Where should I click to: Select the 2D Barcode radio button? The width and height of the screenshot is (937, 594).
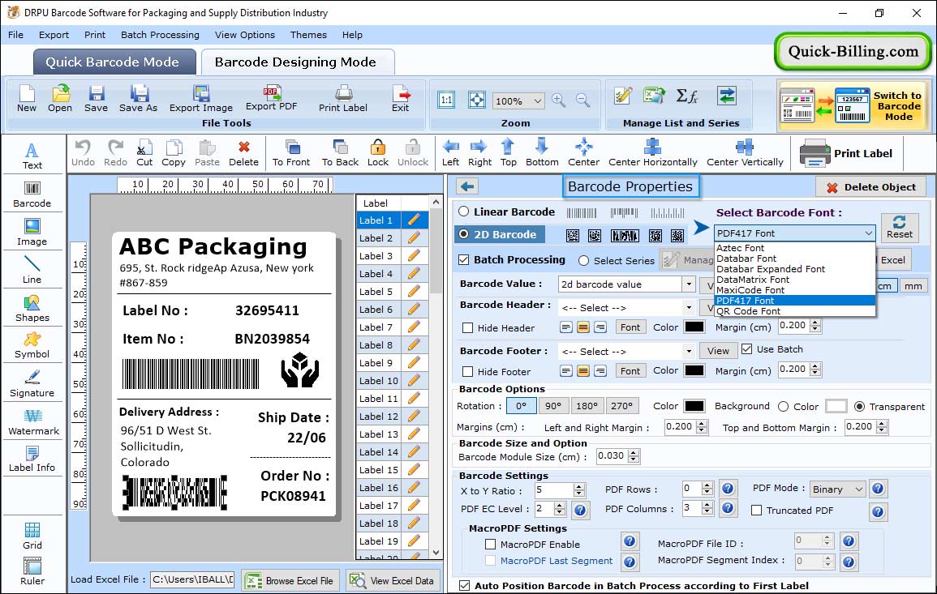[x=464, y=234]
